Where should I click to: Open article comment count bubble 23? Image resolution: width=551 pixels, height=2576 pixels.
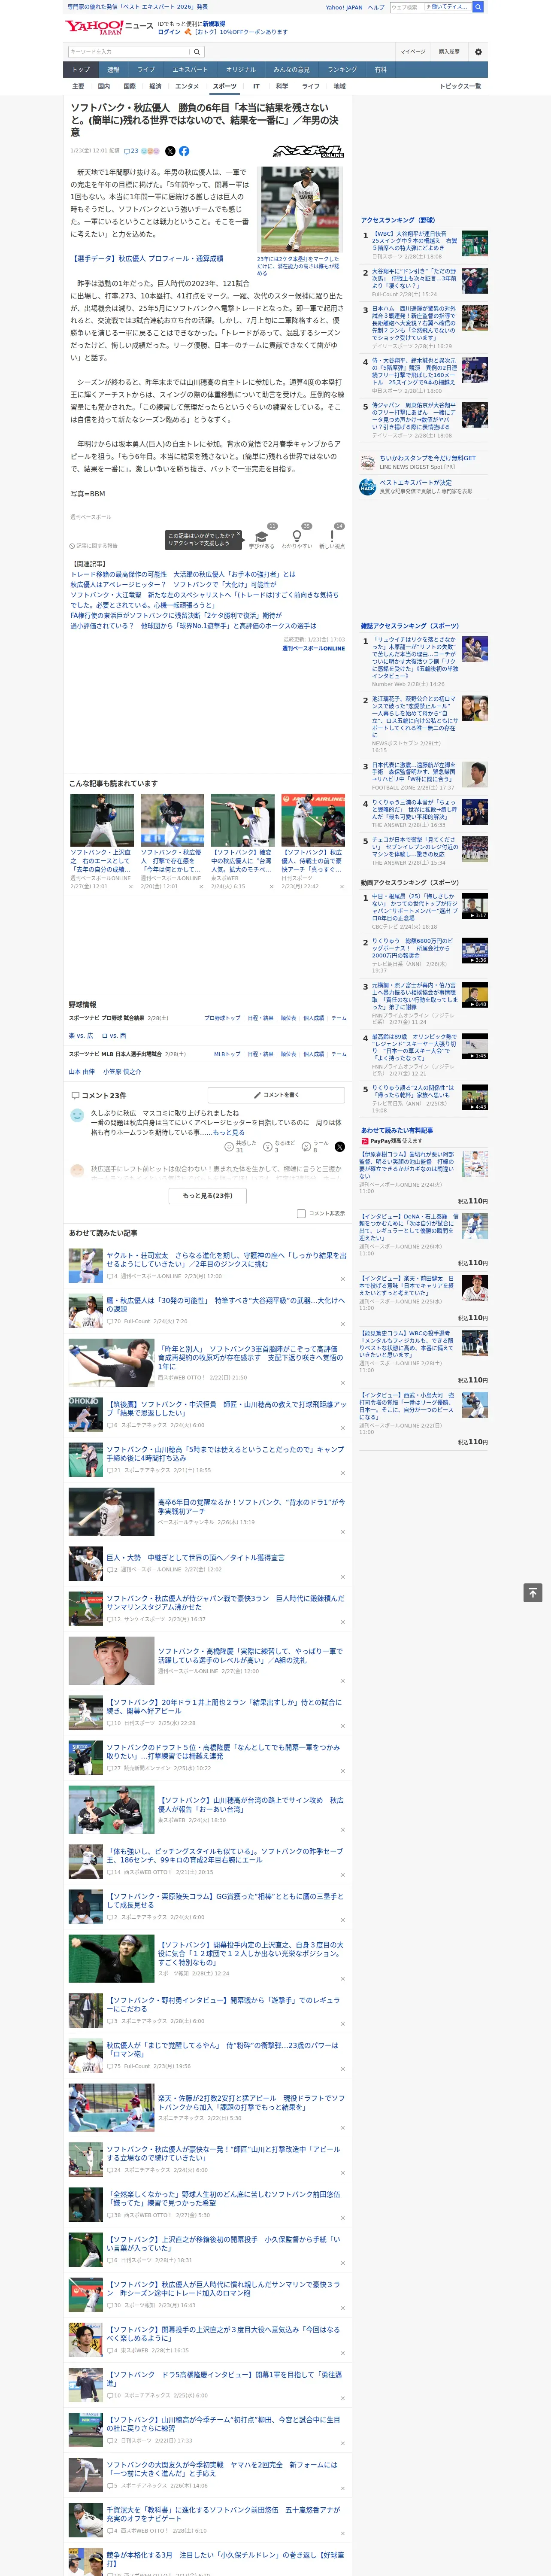click(x=131, y=151)
